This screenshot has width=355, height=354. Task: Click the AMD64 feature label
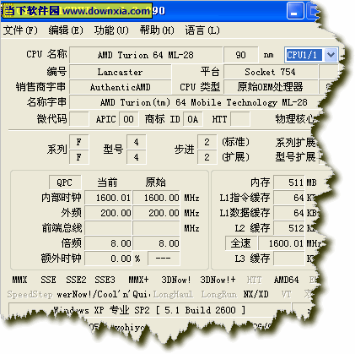[x=286, y=280]
